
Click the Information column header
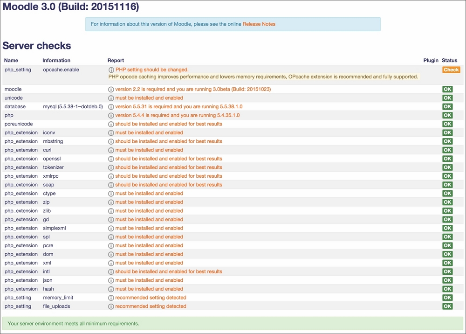tap(56, 60)
